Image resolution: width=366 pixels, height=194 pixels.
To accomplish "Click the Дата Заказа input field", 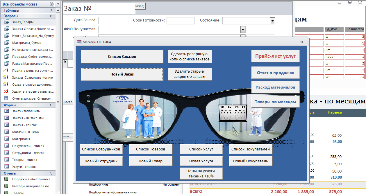I will point(113,21).
